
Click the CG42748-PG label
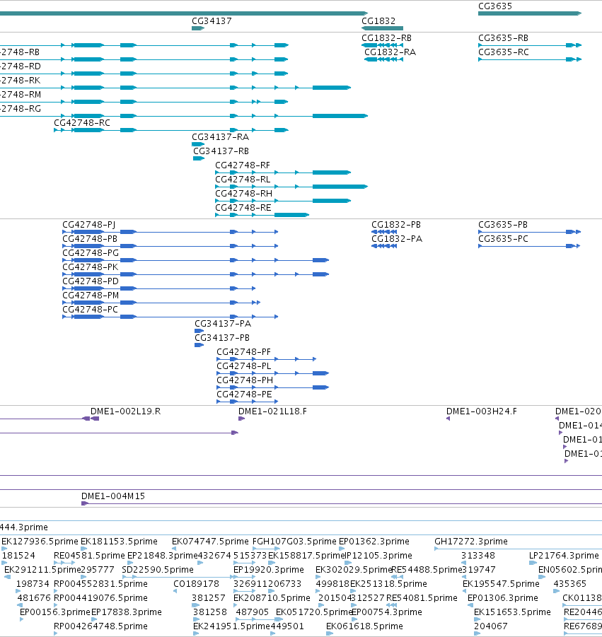click(x=91, y=253)
